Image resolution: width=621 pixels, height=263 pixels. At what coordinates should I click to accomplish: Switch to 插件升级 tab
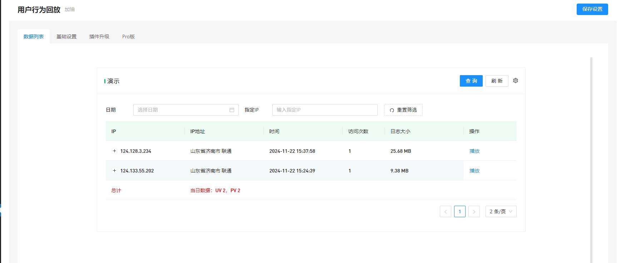[99, 36]
